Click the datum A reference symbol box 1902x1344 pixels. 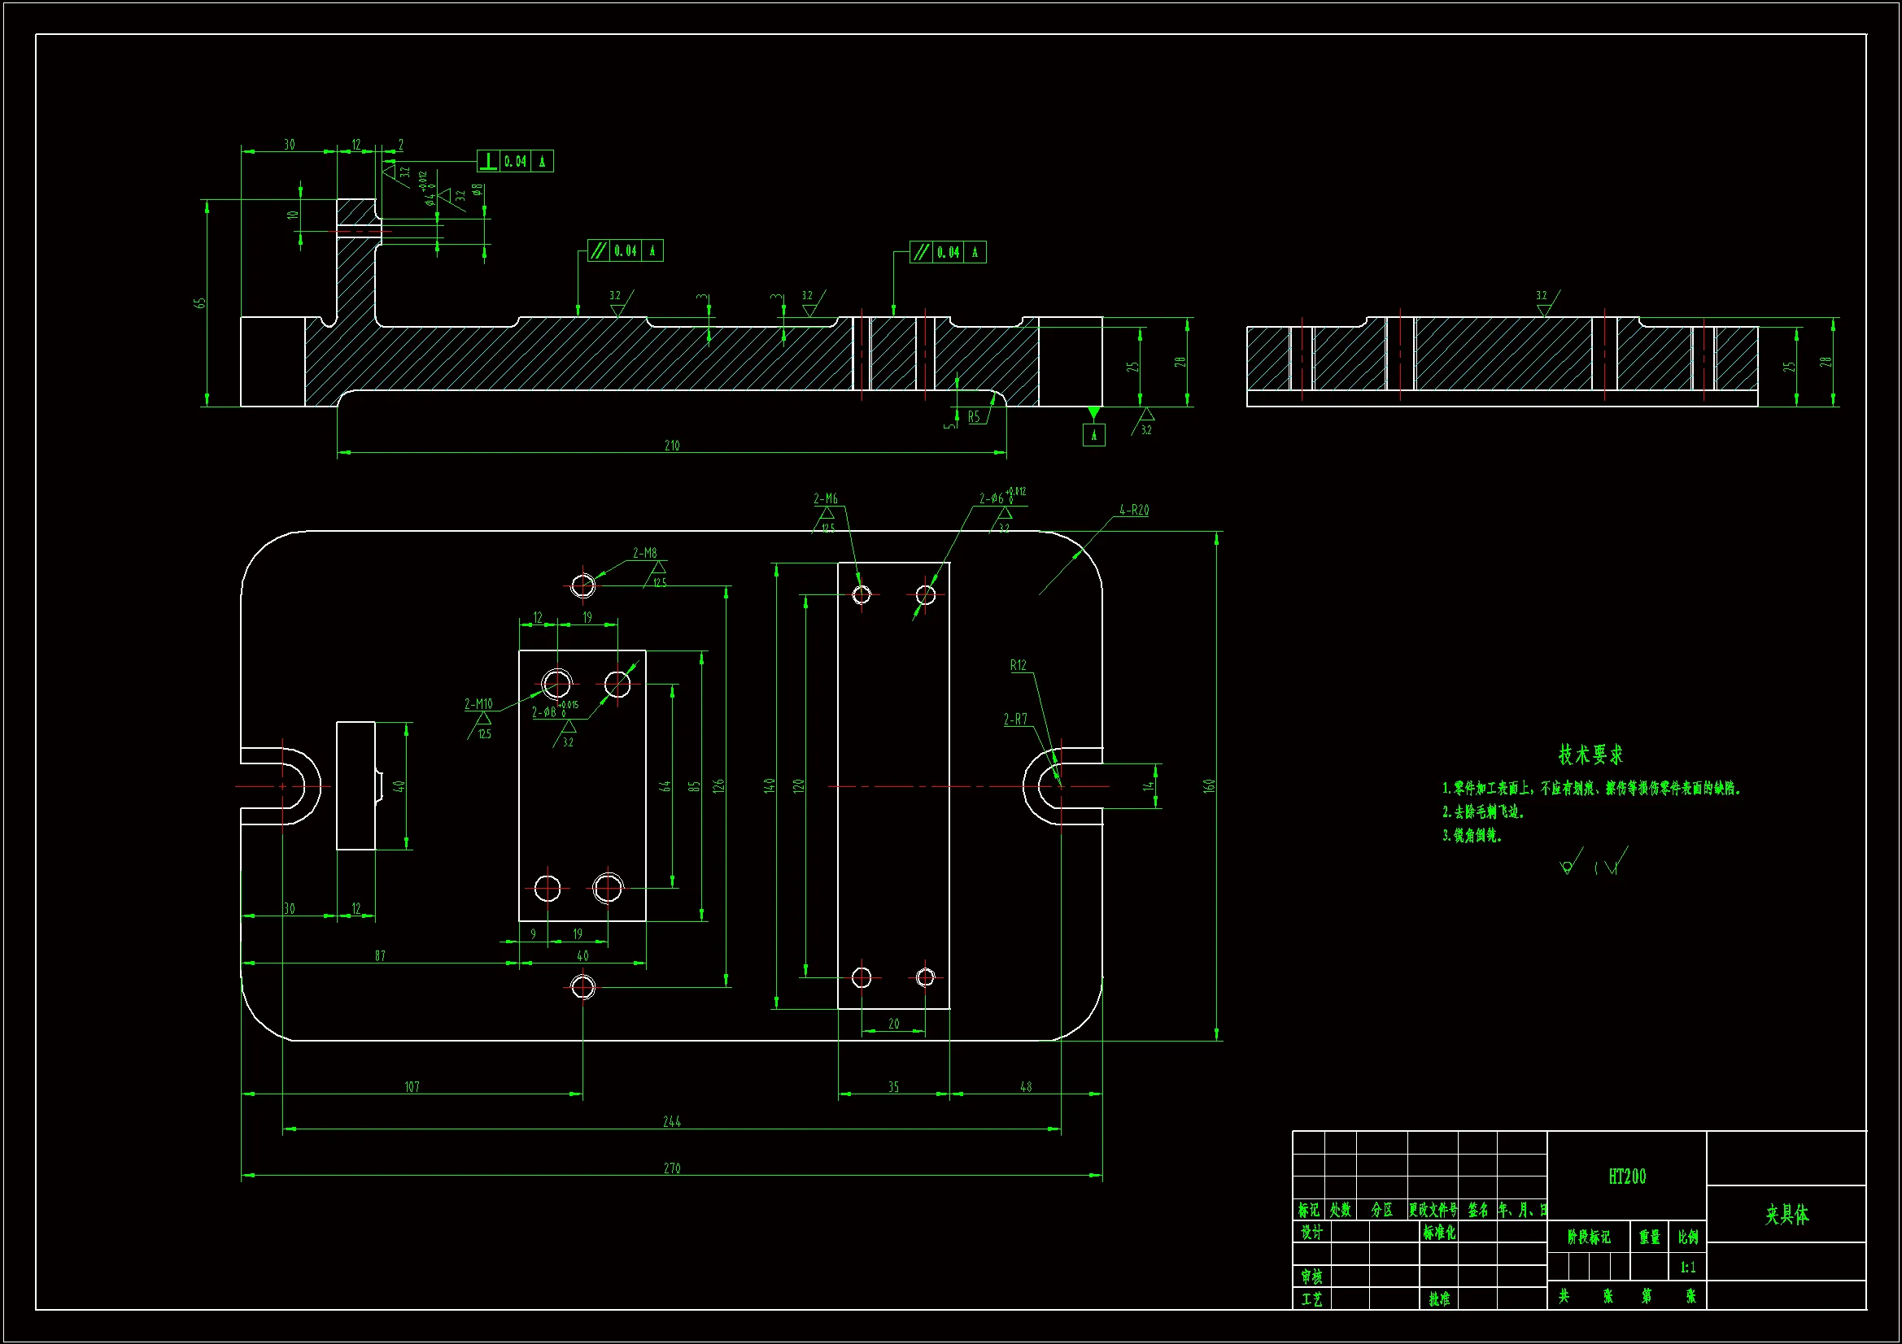coord(1093,435)
